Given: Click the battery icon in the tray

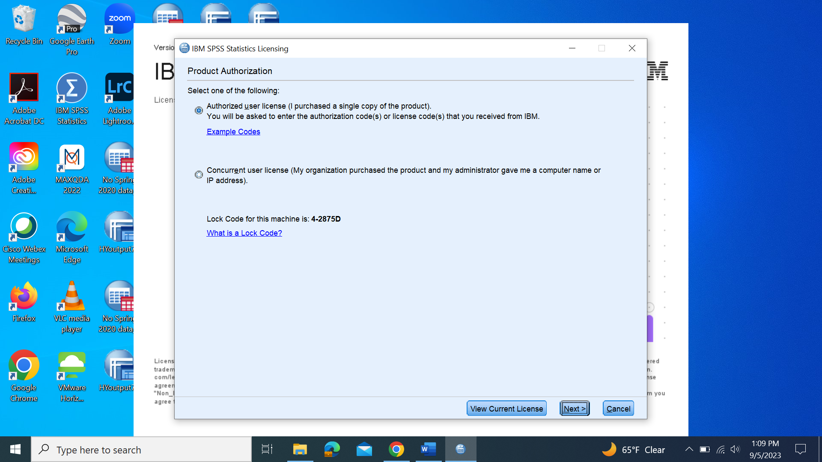Looking at the screenshot, I should click(x=705, y=449).
